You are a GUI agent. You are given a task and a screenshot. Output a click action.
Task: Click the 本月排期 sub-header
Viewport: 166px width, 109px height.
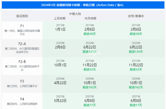(90, 19)
